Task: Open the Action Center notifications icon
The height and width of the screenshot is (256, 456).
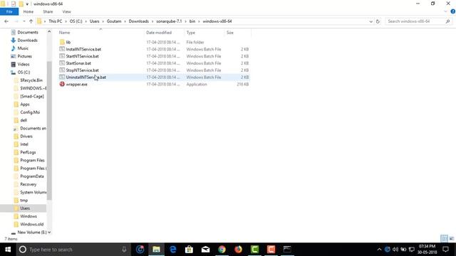Action: click(x=445, y=250)
